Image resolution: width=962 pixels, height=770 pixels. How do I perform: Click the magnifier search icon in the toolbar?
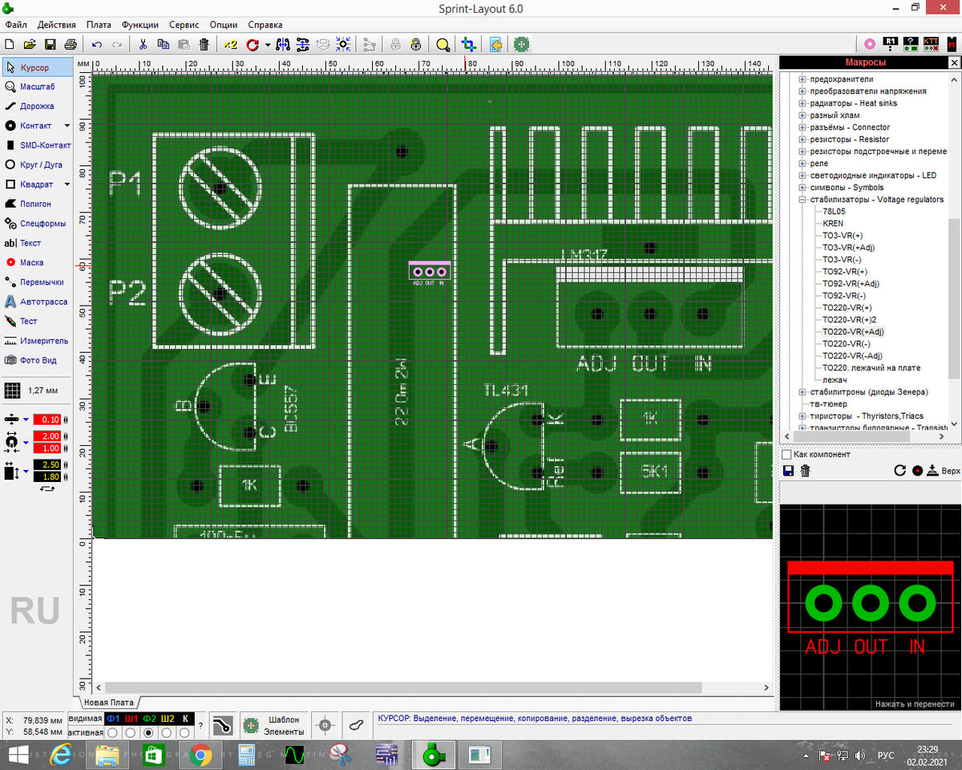click(443, 44)
